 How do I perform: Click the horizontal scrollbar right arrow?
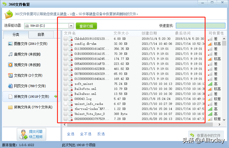click(219, 124)
